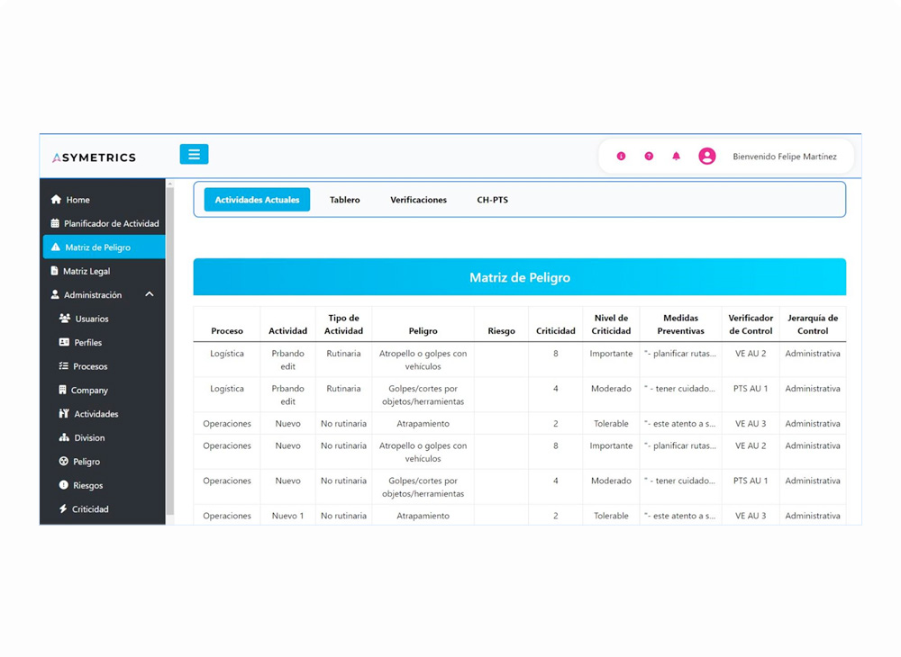
Task: Click the Matriz de Peligro sidebar item
Action: (x=97, y=247)
